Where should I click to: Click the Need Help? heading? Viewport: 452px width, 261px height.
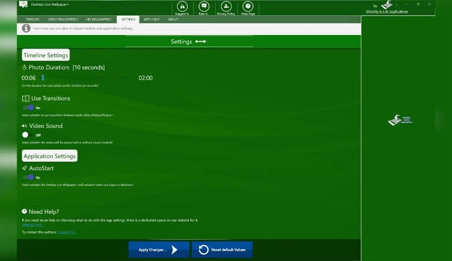point(44,211)
